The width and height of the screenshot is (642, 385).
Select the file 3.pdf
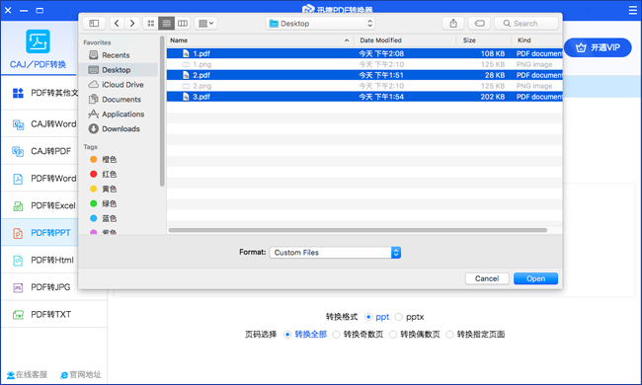[x=364, y=97]
